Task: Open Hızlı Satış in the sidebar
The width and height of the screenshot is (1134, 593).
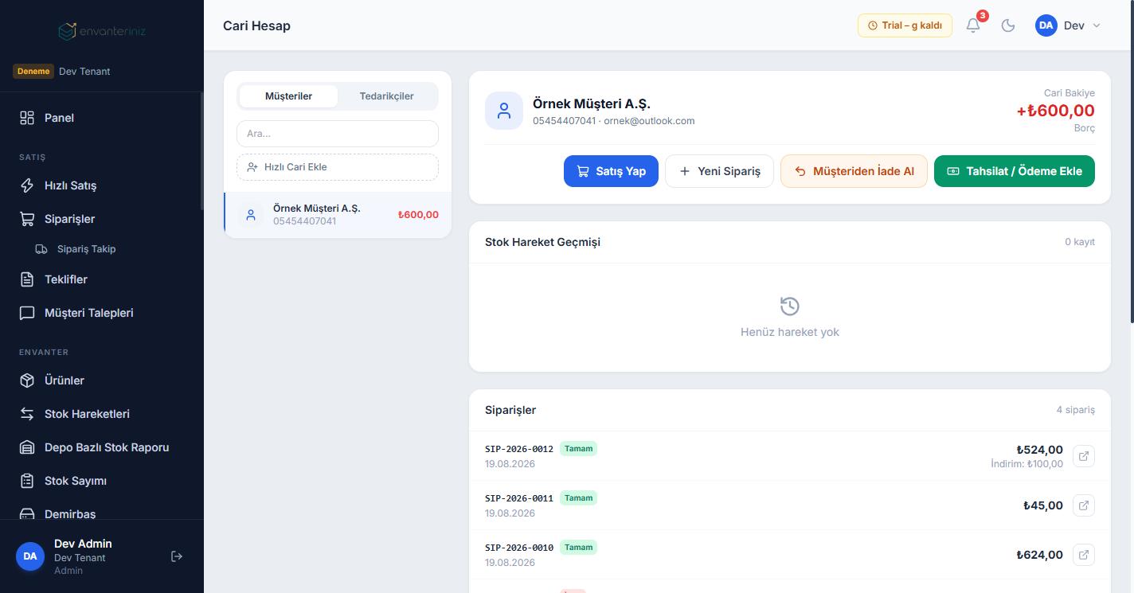Action: tap(102, 185)
